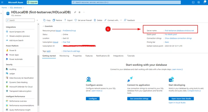Click 'Click here to add tags' link

click(x=71, y=51)
